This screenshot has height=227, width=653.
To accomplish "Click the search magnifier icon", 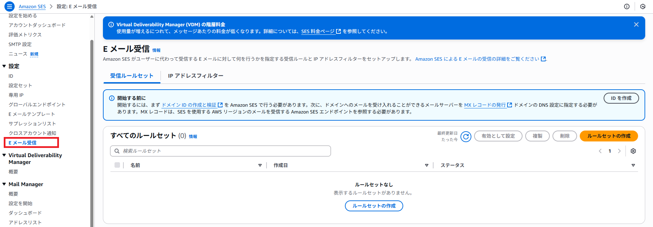I will pyautogui.click(x=117, y=151).
